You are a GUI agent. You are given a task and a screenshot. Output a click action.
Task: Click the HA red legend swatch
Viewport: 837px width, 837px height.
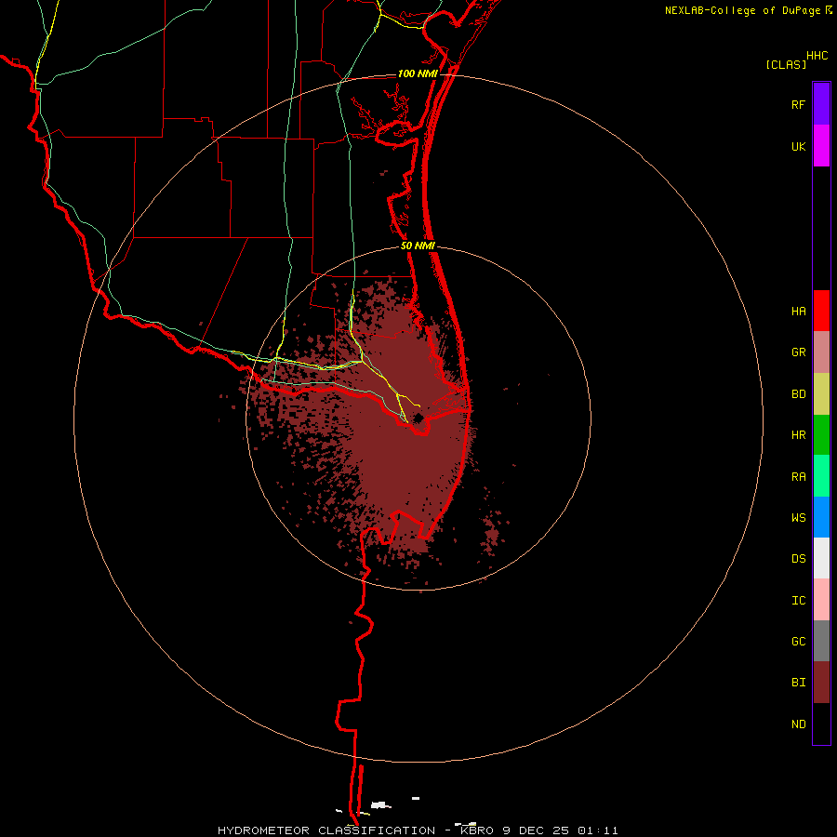tap(821, 311)
